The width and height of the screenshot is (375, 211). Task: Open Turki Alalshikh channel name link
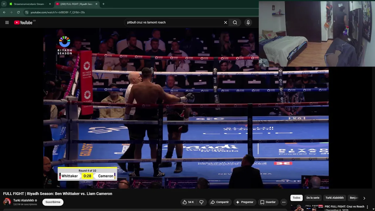23,200
